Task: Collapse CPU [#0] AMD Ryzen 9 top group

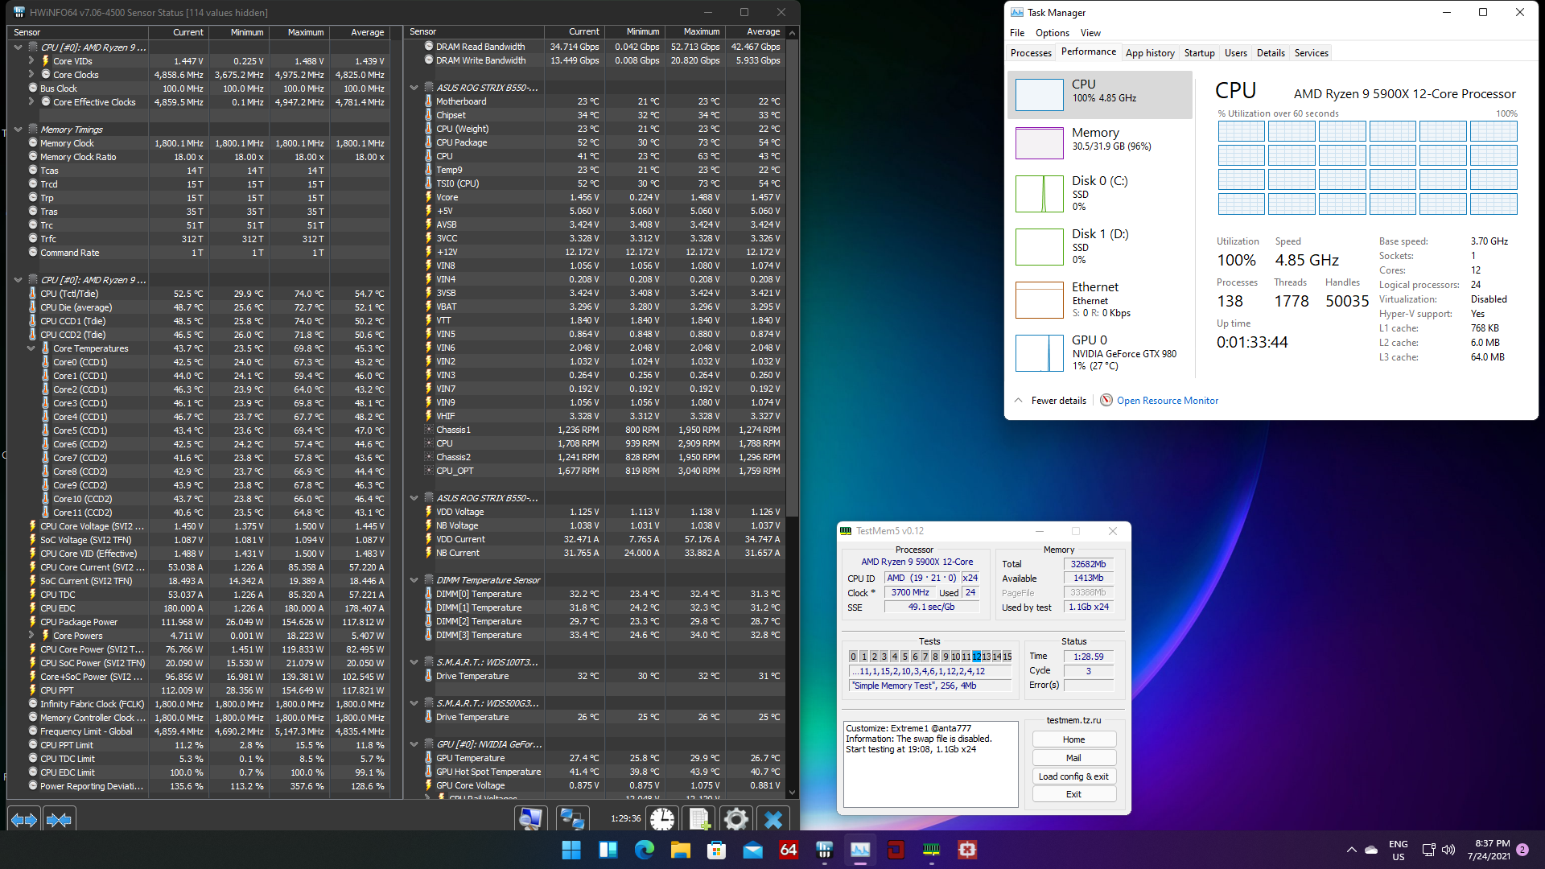Action: point(18,47)
